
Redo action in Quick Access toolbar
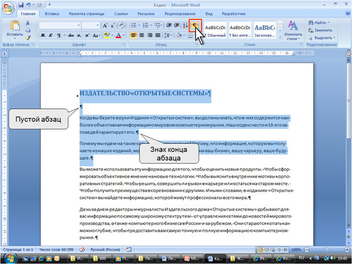(x=40, y=5)
